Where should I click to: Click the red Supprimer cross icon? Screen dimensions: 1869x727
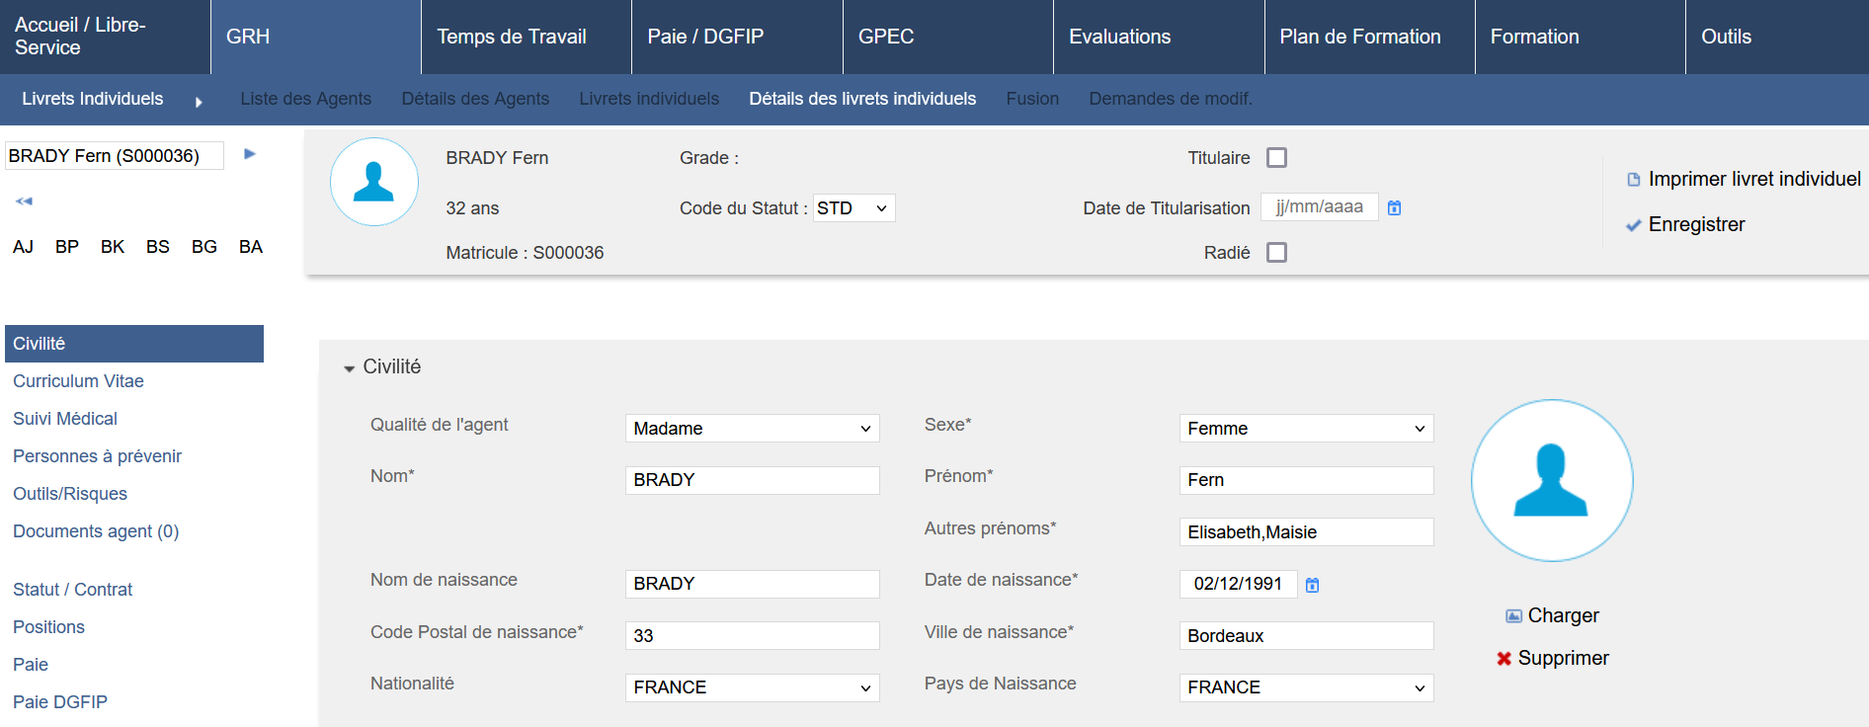(1503, 659)
